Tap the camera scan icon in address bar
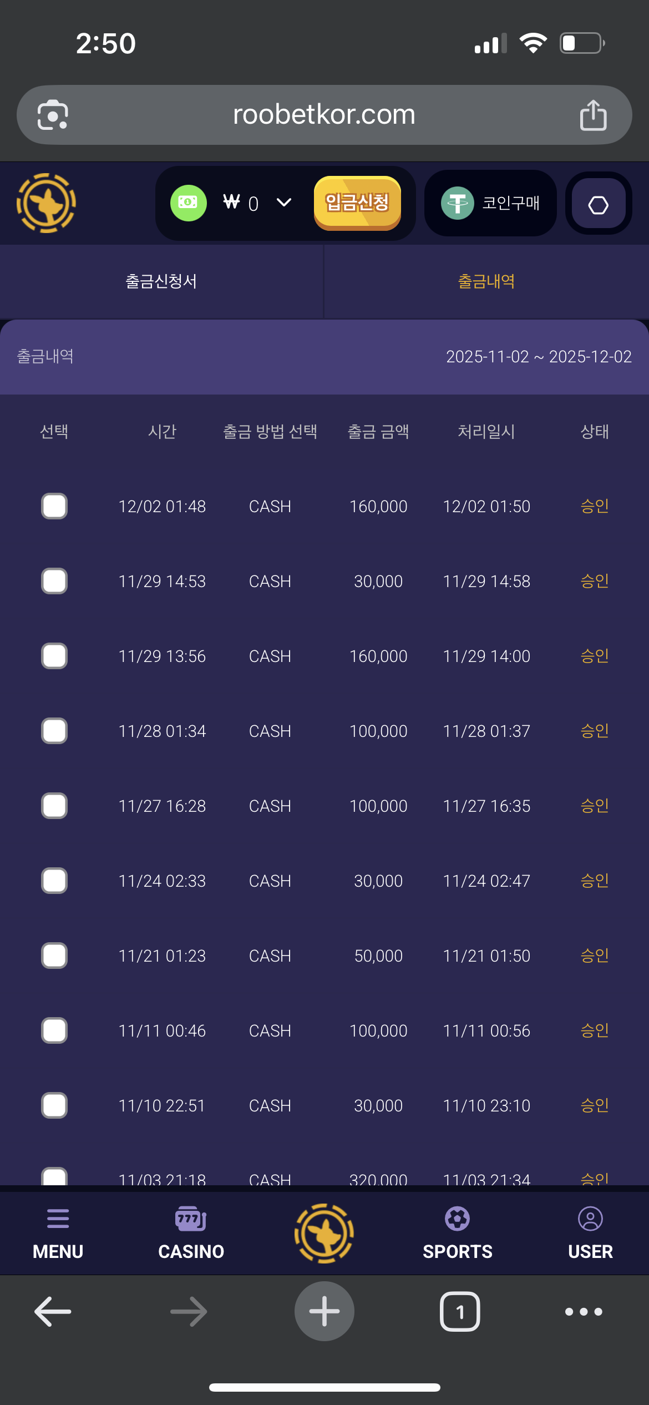Image resolution: width=649 pixels, height=1405 pixels. coord(53,115)
